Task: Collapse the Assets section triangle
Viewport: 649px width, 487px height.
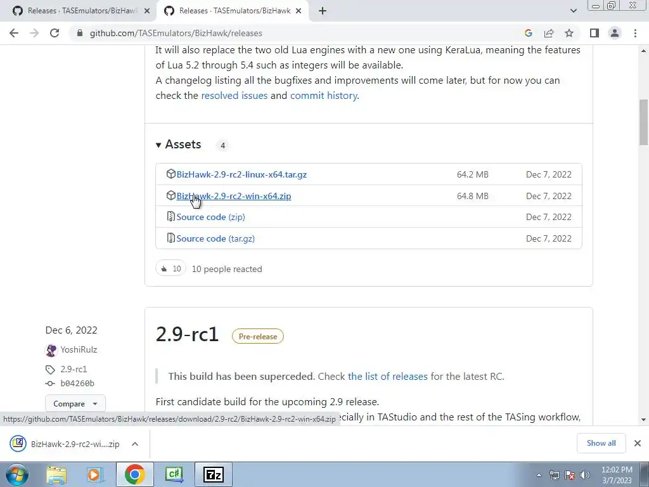Action: click(158, 145)
